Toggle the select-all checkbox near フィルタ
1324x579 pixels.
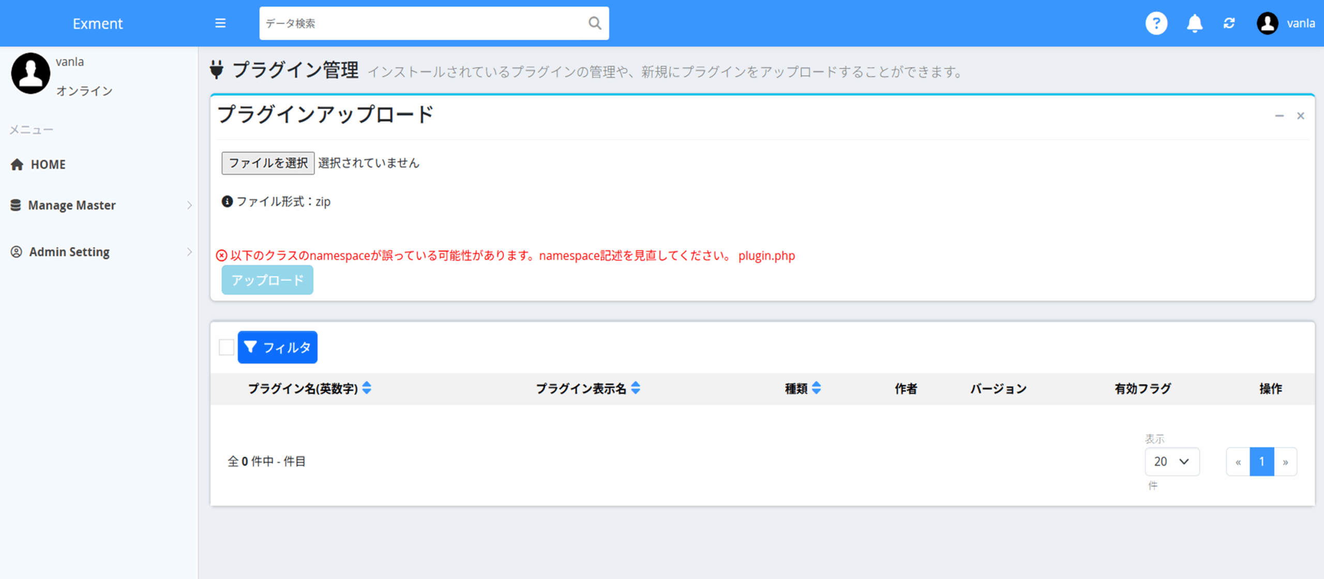coord(227,347)
